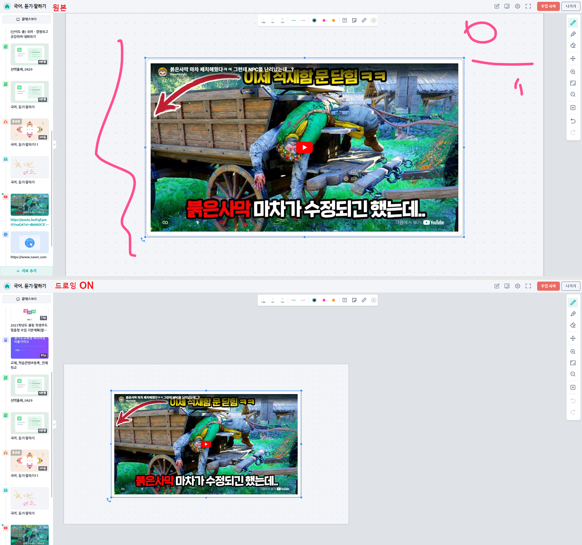The width and height of the screenshot is (582, 545).
Task: Go home via the upper header's house icon
Action: 7,6
